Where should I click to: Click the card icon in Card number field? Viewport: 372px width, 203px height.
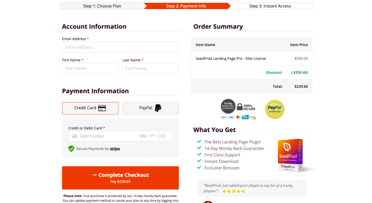74,136
